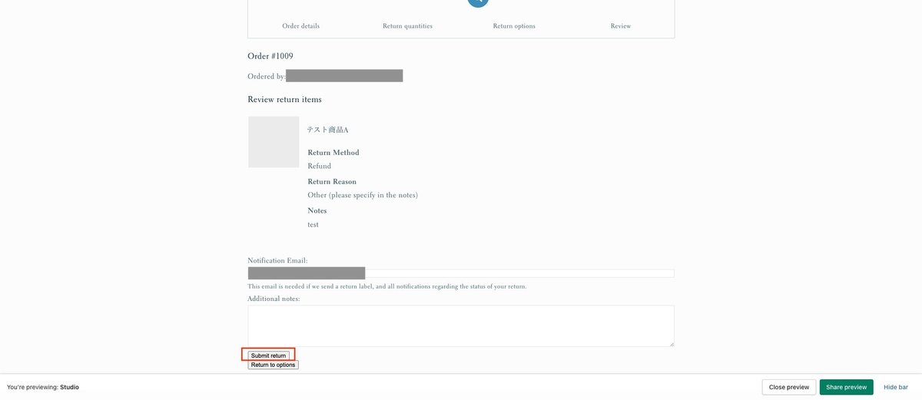The width and height of the screenshot is (922, 400).
Task: Click the Order #1009 heading
Action: tap(270, 56)
